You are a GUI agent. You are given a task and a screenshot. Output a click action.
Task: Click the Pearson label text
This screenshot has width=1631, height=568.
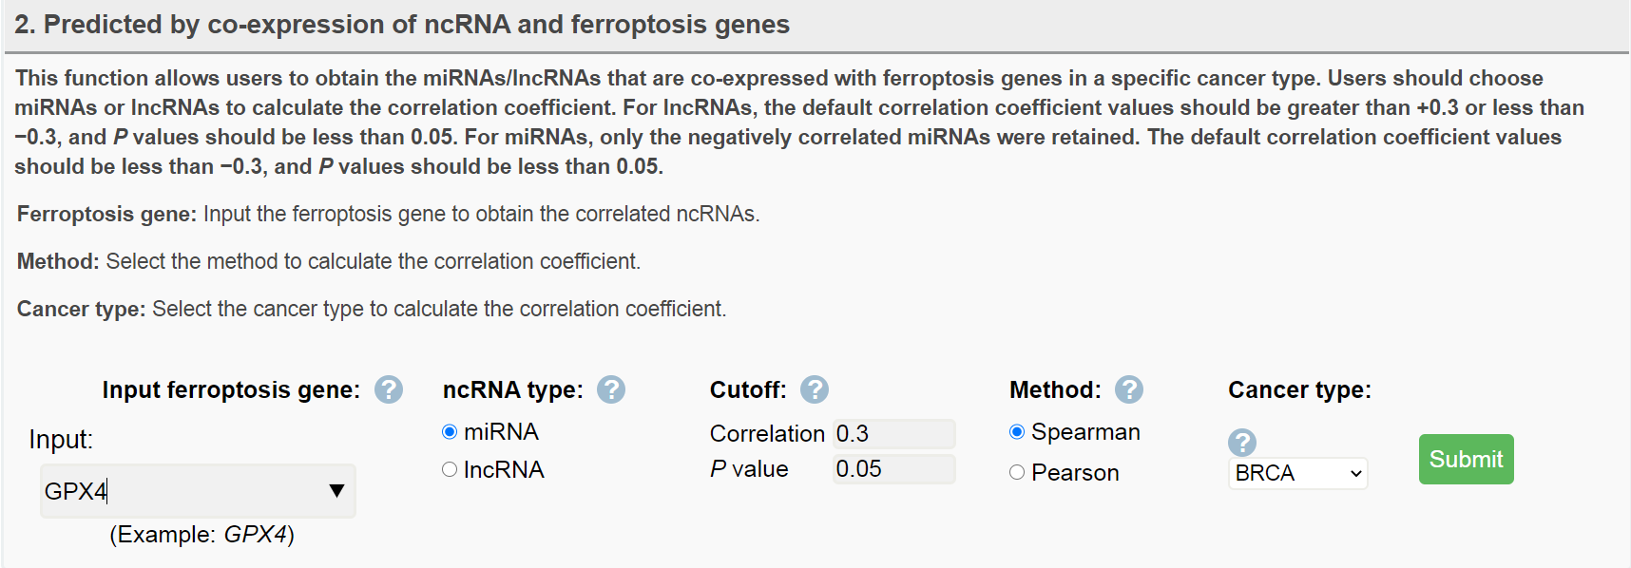1075,472
